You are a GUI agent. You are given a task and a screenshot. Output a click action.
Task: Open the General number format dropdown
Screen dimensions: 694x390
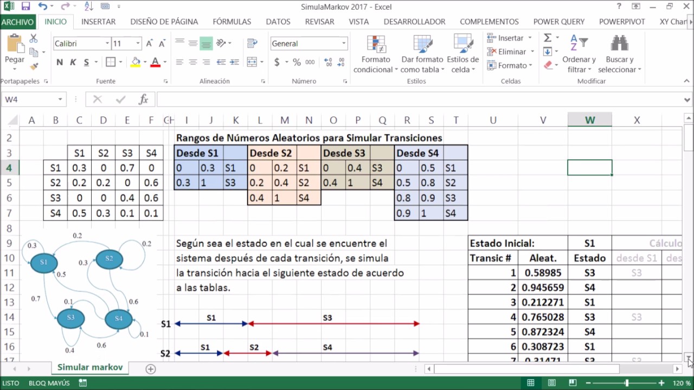tap(344, 43)
